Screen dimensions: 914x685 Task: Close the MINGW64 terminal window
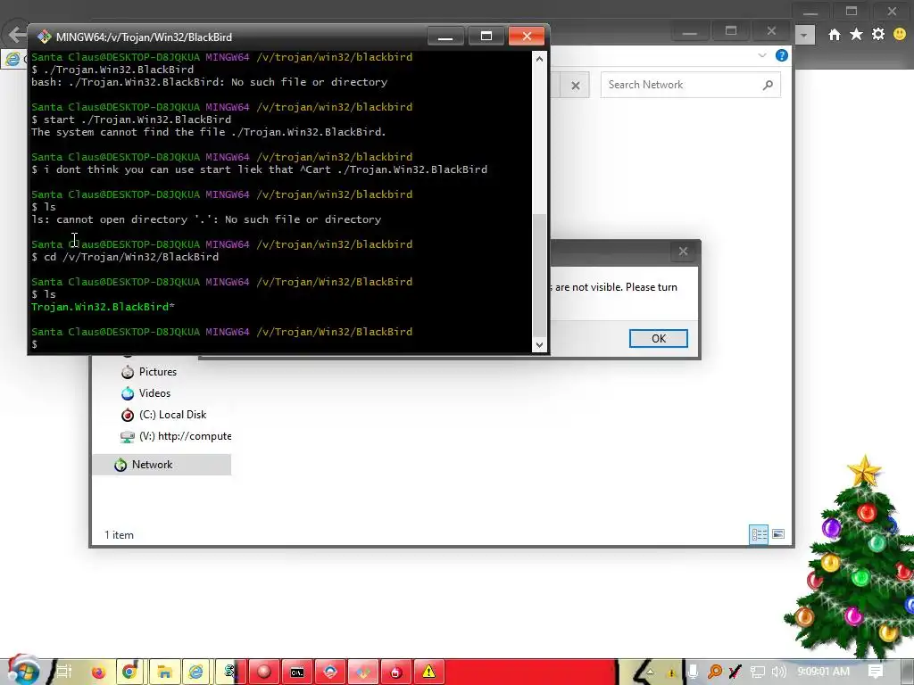pyautogui.click(x=527, y=36)
